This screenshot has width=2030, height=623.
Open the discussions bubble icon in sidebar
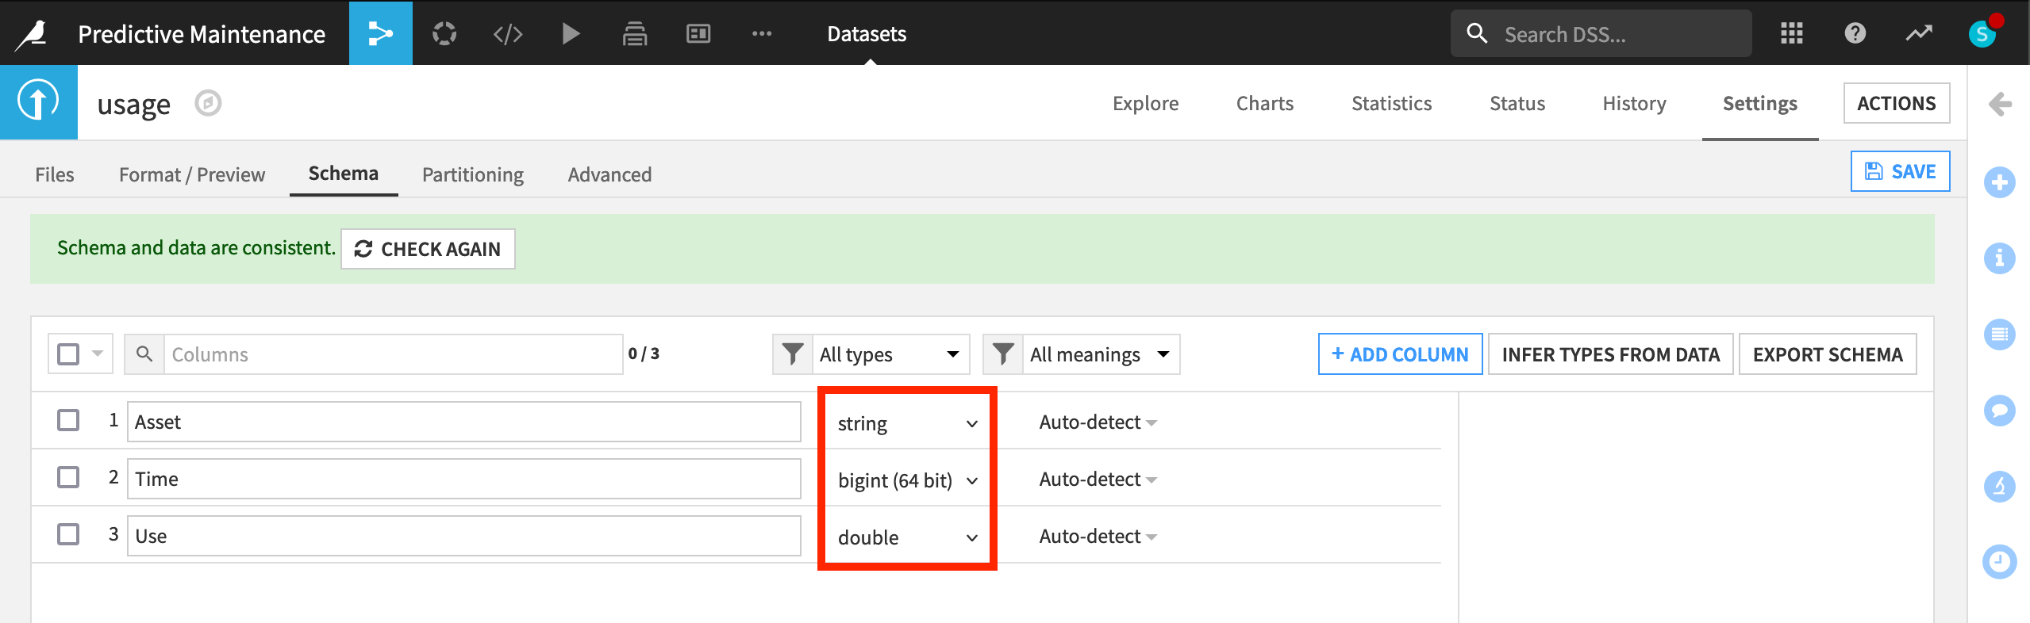tap(2000, 411)
